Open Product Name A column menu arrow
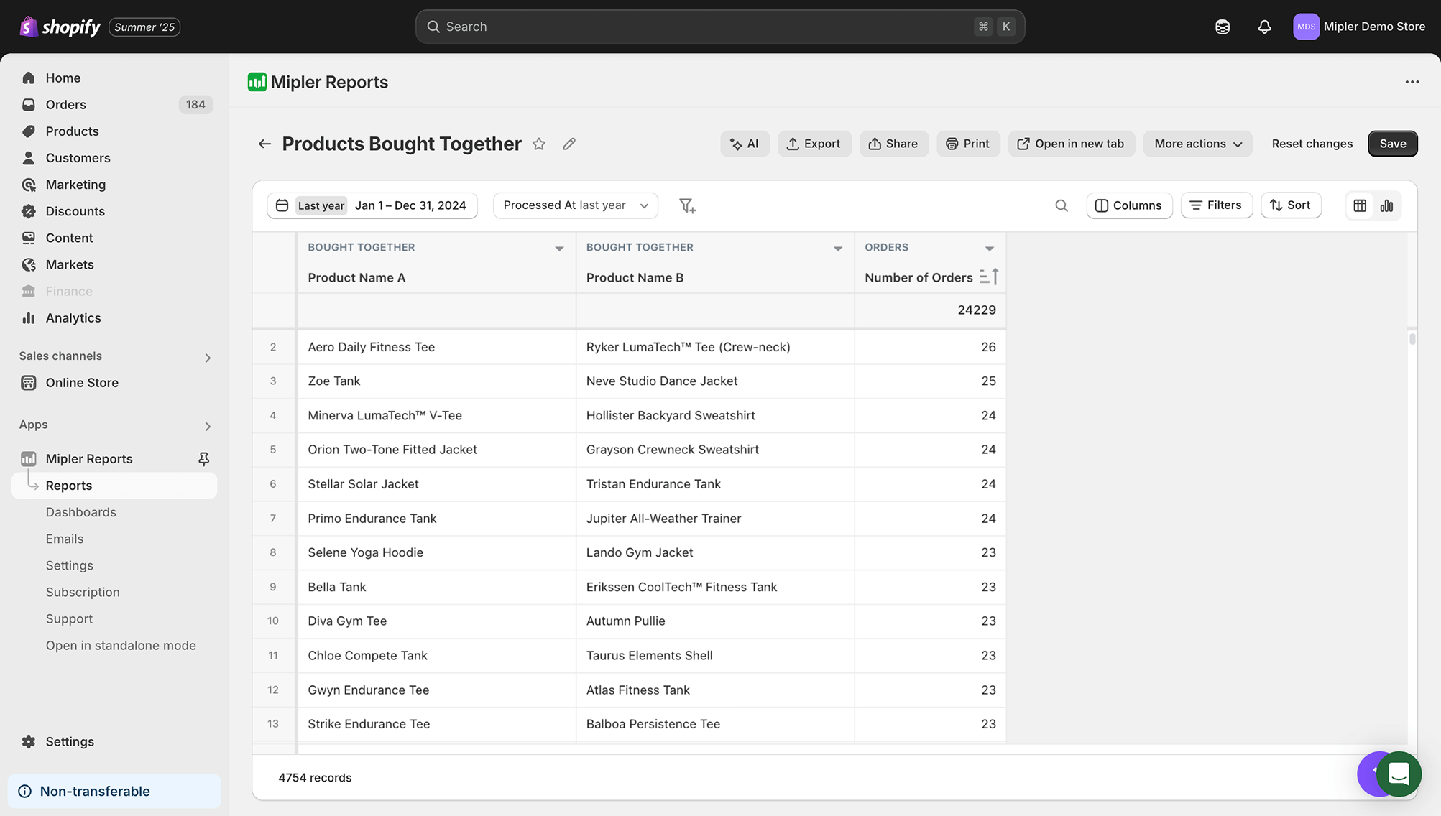1441x816 pixels. 559,249
